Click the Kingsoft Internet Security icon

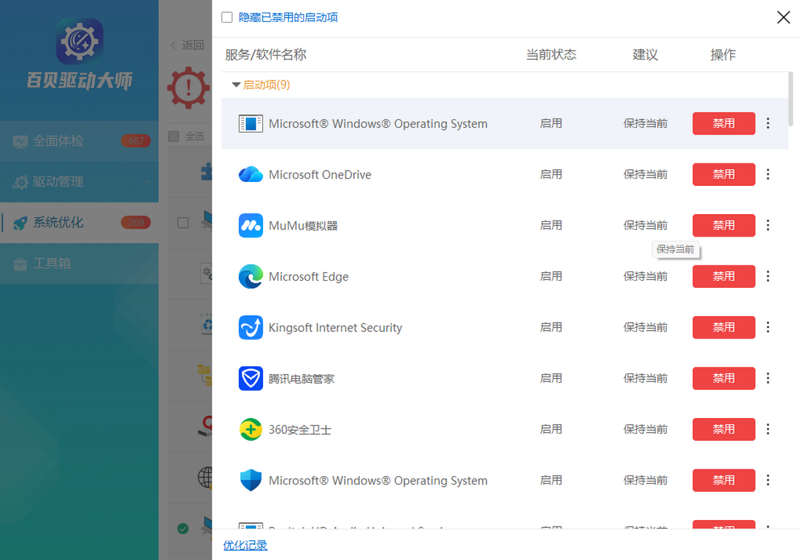(250, 327)
